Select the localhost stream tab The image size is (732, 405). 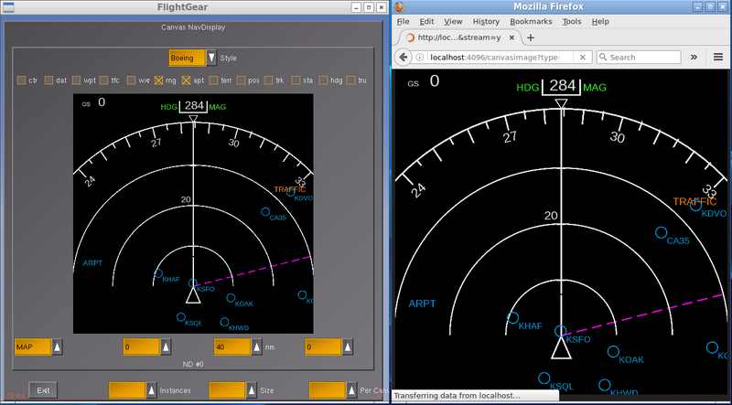457,37
